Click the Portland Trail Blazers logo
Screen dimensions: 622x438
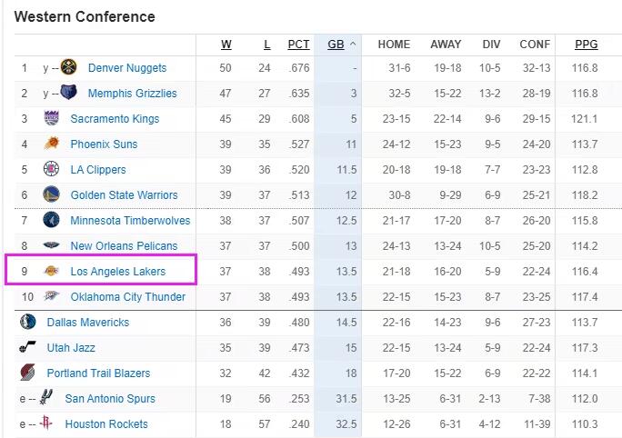tap(27, 373)
